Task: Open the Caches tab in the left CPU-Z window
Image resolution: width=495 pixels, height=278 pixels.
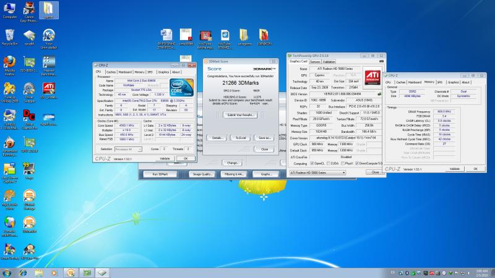Action: 111,72
